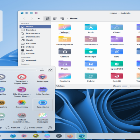Pin the application launcher open
Image resolution: width=140 pixels, height=140 pixels.
pyautogui.click(x=50, y=70)
